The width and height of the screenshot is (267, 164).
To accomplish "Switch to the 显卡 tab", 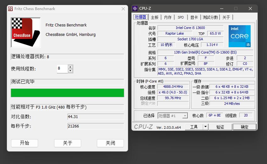I will tap(194, 17).
